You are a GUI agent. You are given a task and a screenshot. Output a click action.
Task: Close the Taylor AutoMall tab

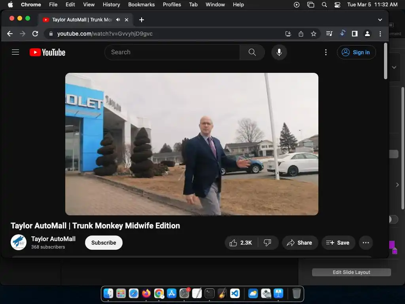[127, 20]
